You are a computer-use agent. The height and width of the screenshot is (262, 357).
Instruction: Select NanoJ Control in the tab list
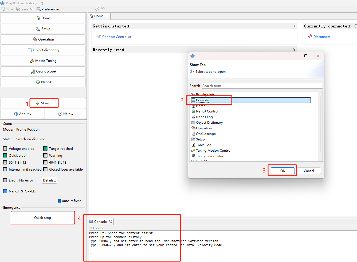207,111
